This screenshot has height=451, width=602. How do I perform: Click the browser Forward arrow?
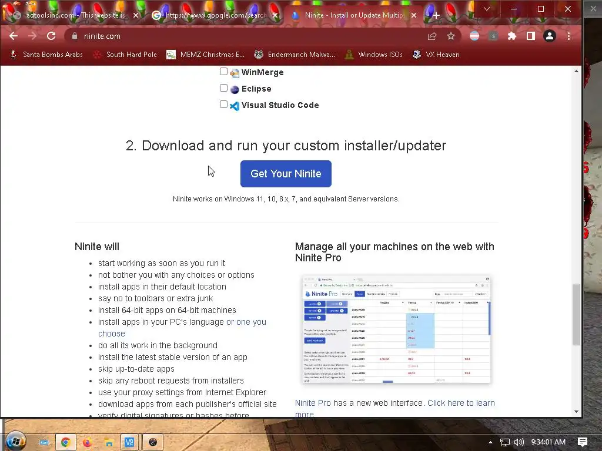pyautogui.click(x=32, y=36)
